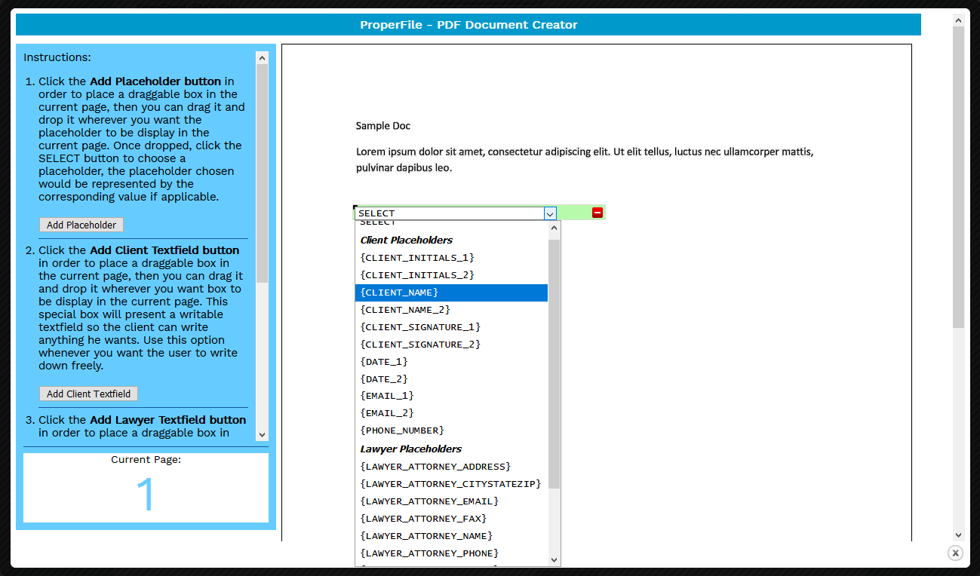Click 'Add Lawyer Textfield button' instruction text
The width and height of the screenshot is (980, 576).
pos(167,420)
